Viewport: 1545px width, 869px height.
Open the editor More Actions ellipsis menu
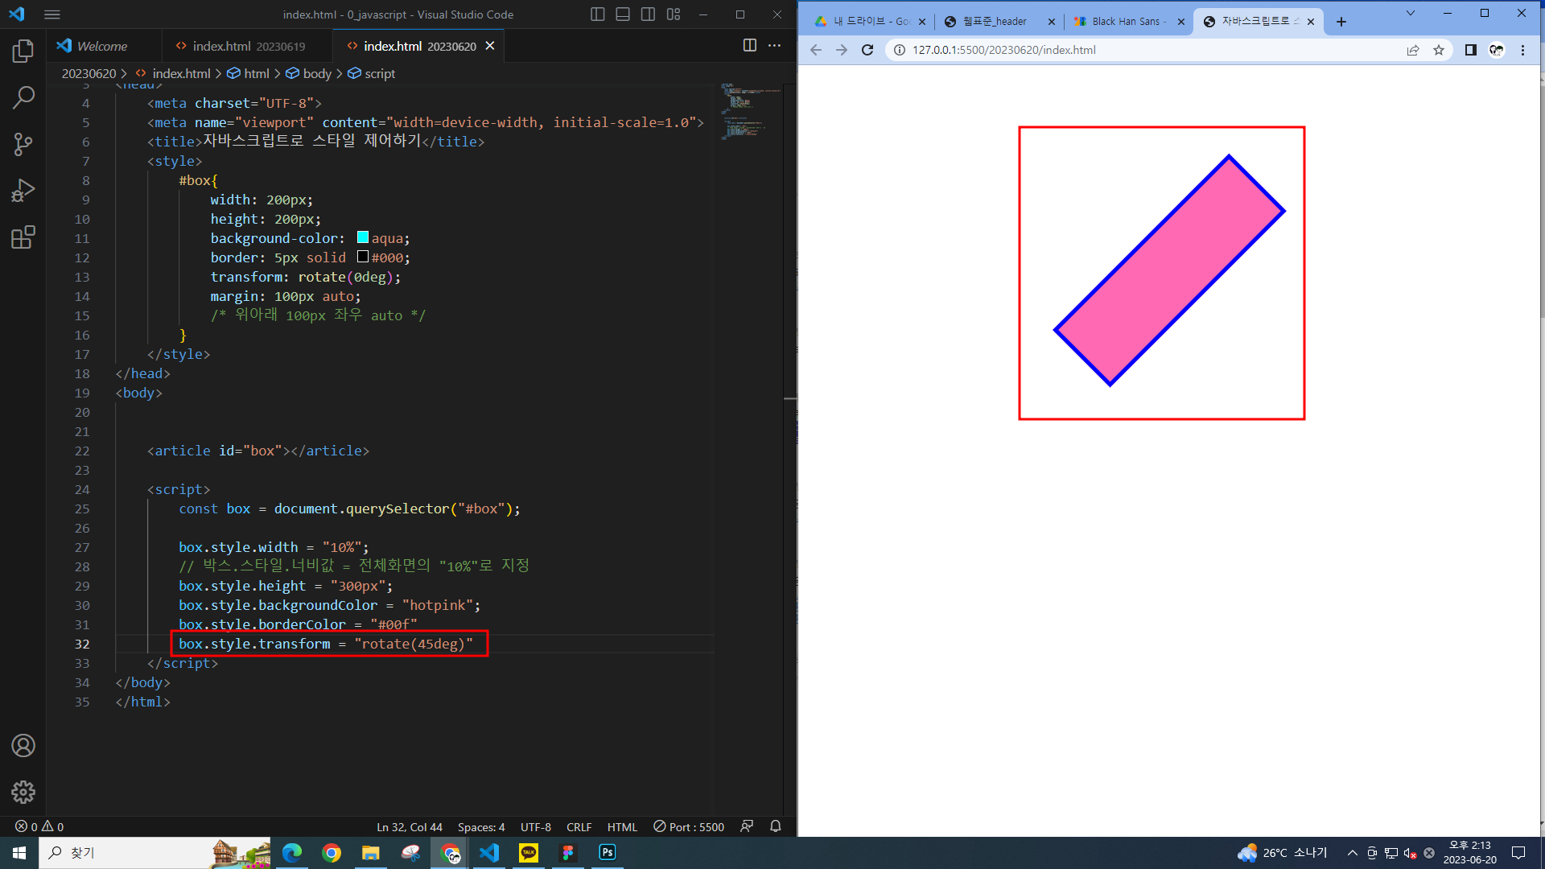pos(774,46)
